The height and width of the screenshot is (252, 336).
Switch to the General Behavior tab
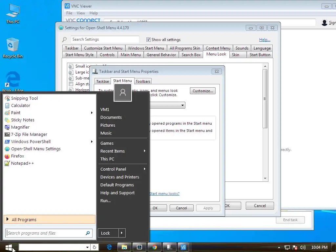tap(161, 55)
